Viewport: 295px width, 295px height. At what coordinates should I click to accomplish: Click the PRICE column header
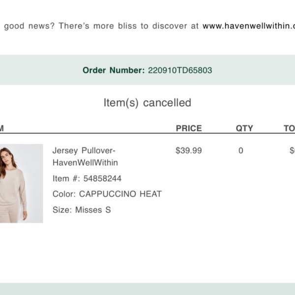(x=189, y=128)
